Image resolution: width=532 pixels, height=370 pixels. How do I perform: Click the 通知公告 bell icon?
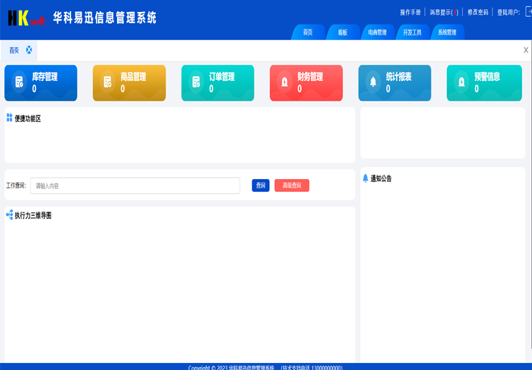[365, 178]
